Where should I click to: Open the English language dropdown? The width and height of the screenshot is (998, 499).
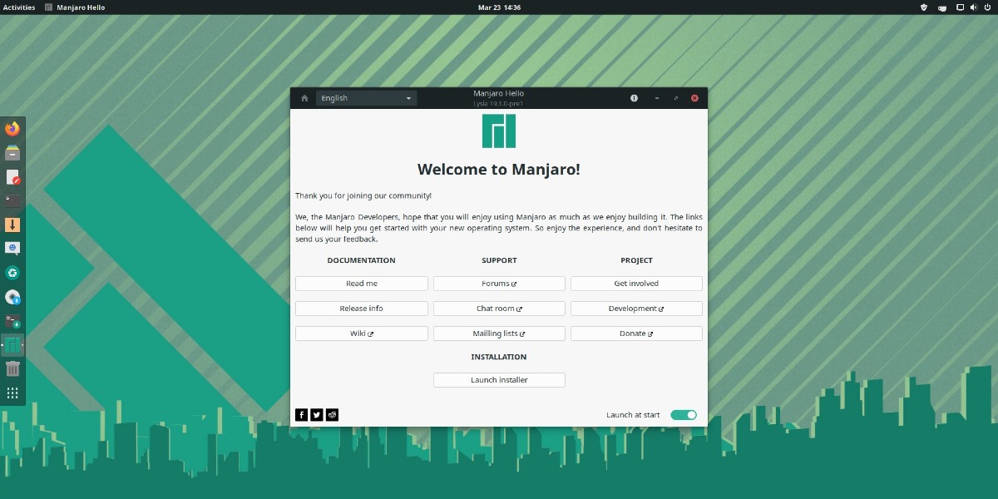point(366,97)
